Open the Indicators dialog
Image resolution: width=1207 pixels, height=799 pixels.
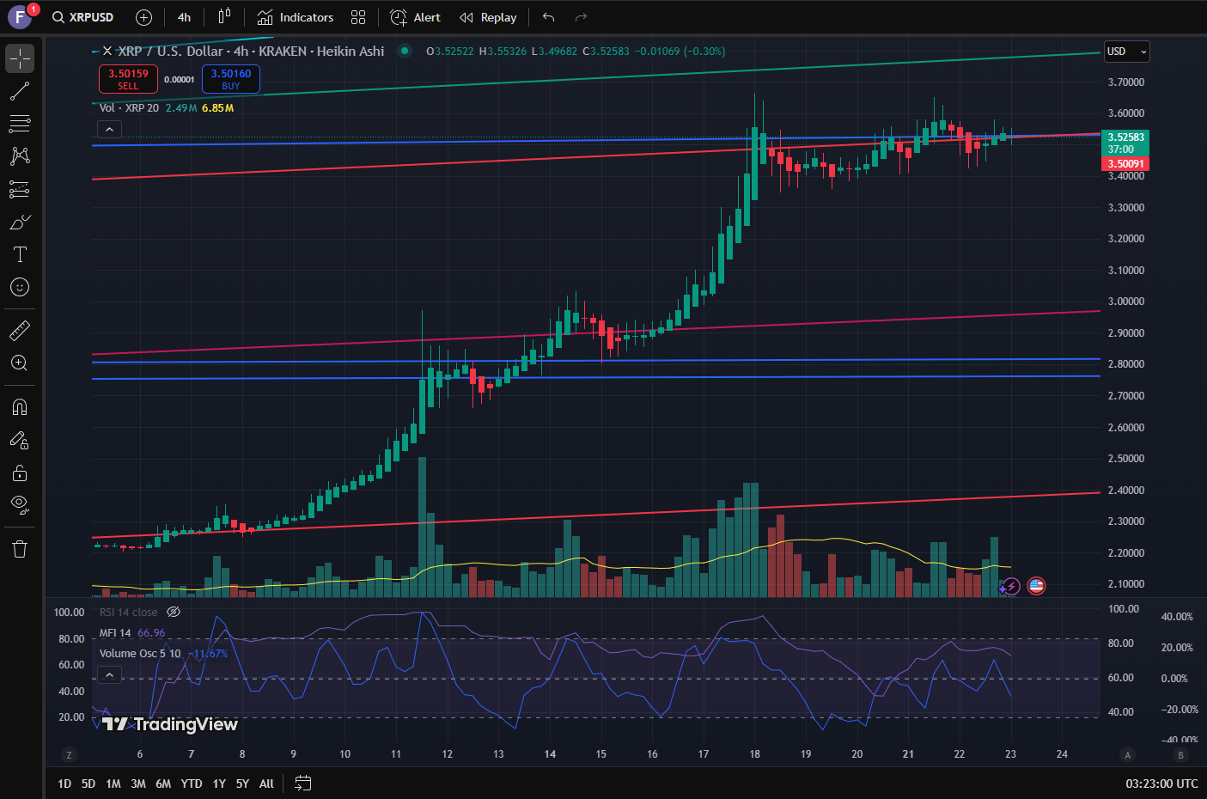[296, 17]
